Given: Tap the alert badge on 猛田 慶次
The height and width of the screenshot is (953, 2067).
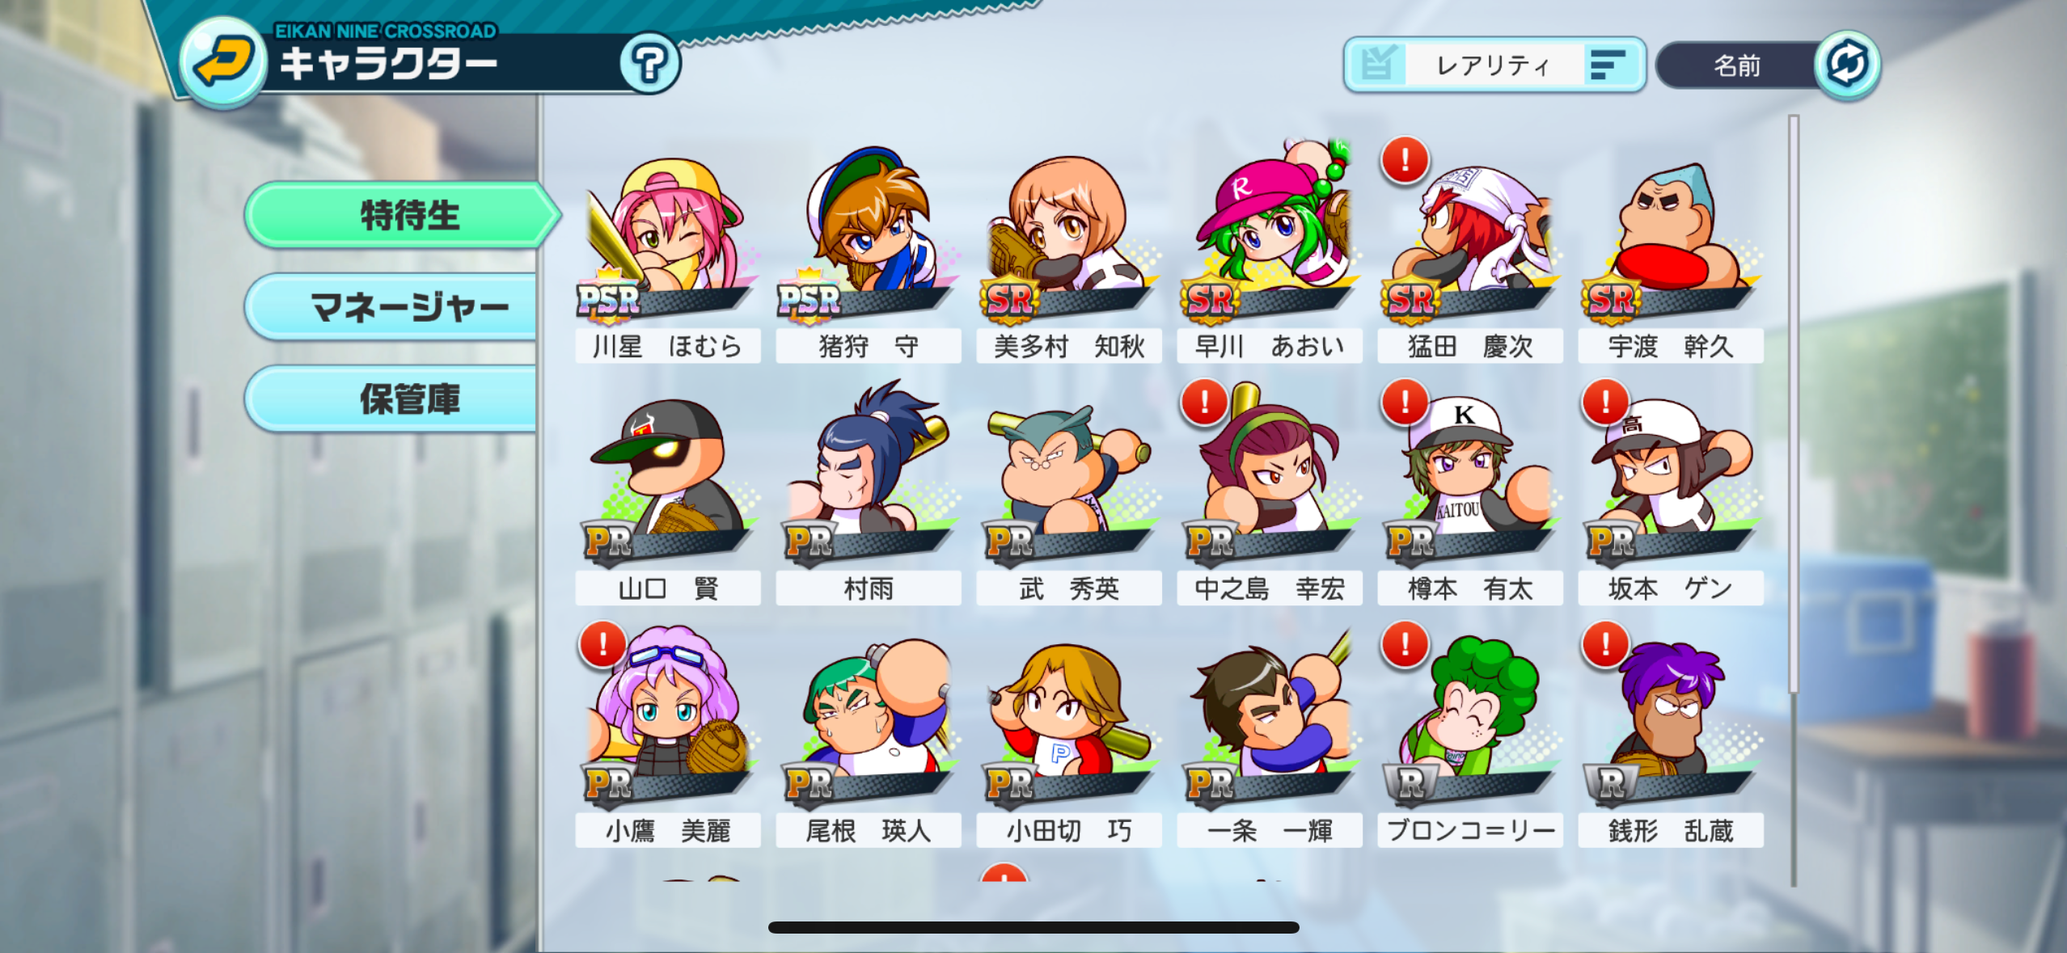Looking at the screenshot, I should 1405,160.
